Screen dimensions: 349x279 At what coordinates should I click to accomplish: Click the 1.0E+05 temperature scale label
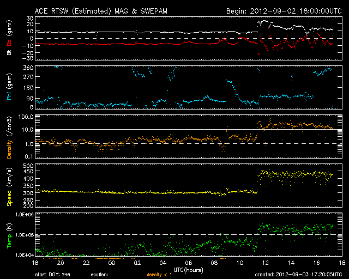[x=25, y=235]
